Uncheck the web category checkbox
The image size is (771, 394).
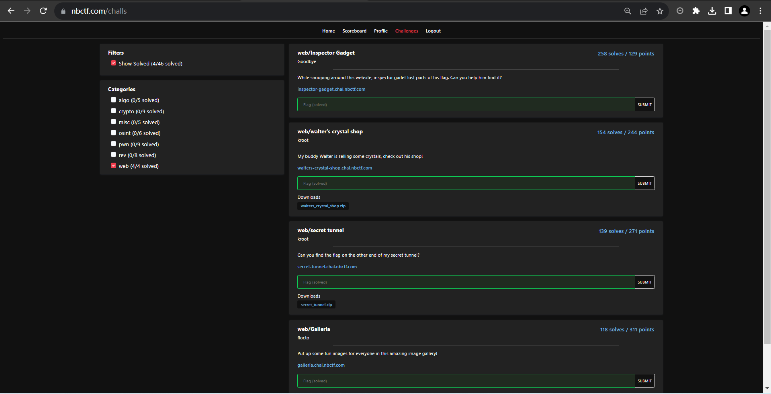click(x=113, y=165)
